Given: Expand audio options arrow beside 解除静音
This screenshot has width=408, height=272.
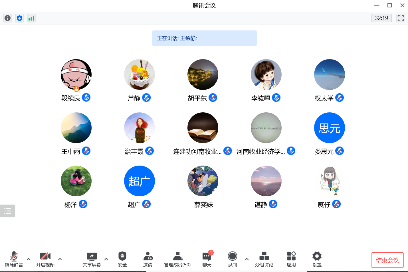Looking at the screenshot, I should pos(29,259).
